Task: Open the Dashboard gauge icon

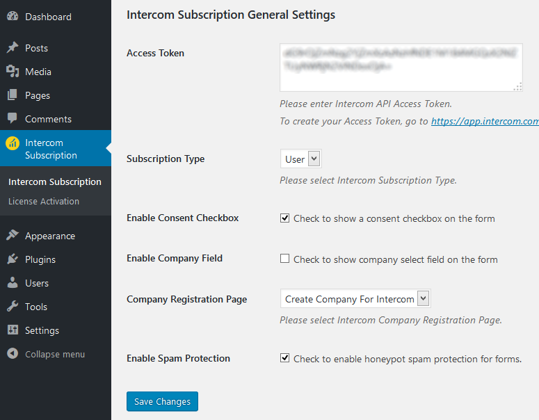Action: tap(13, 16)
